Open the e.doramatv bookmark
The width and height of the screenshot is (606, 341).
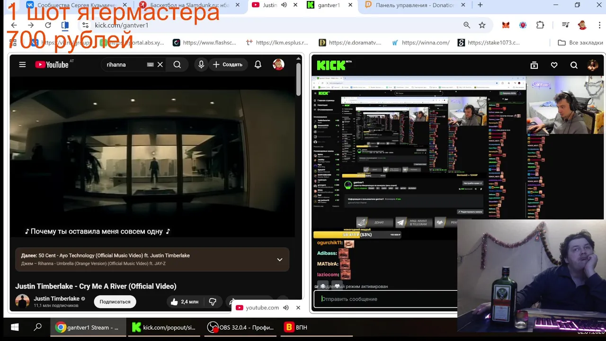pos(350,43)
